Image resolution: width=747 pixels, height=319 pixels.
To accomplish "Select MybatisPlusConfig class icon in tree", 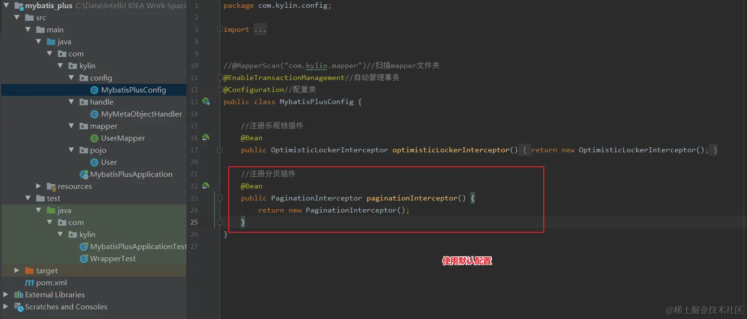I will tap(94, 90).
